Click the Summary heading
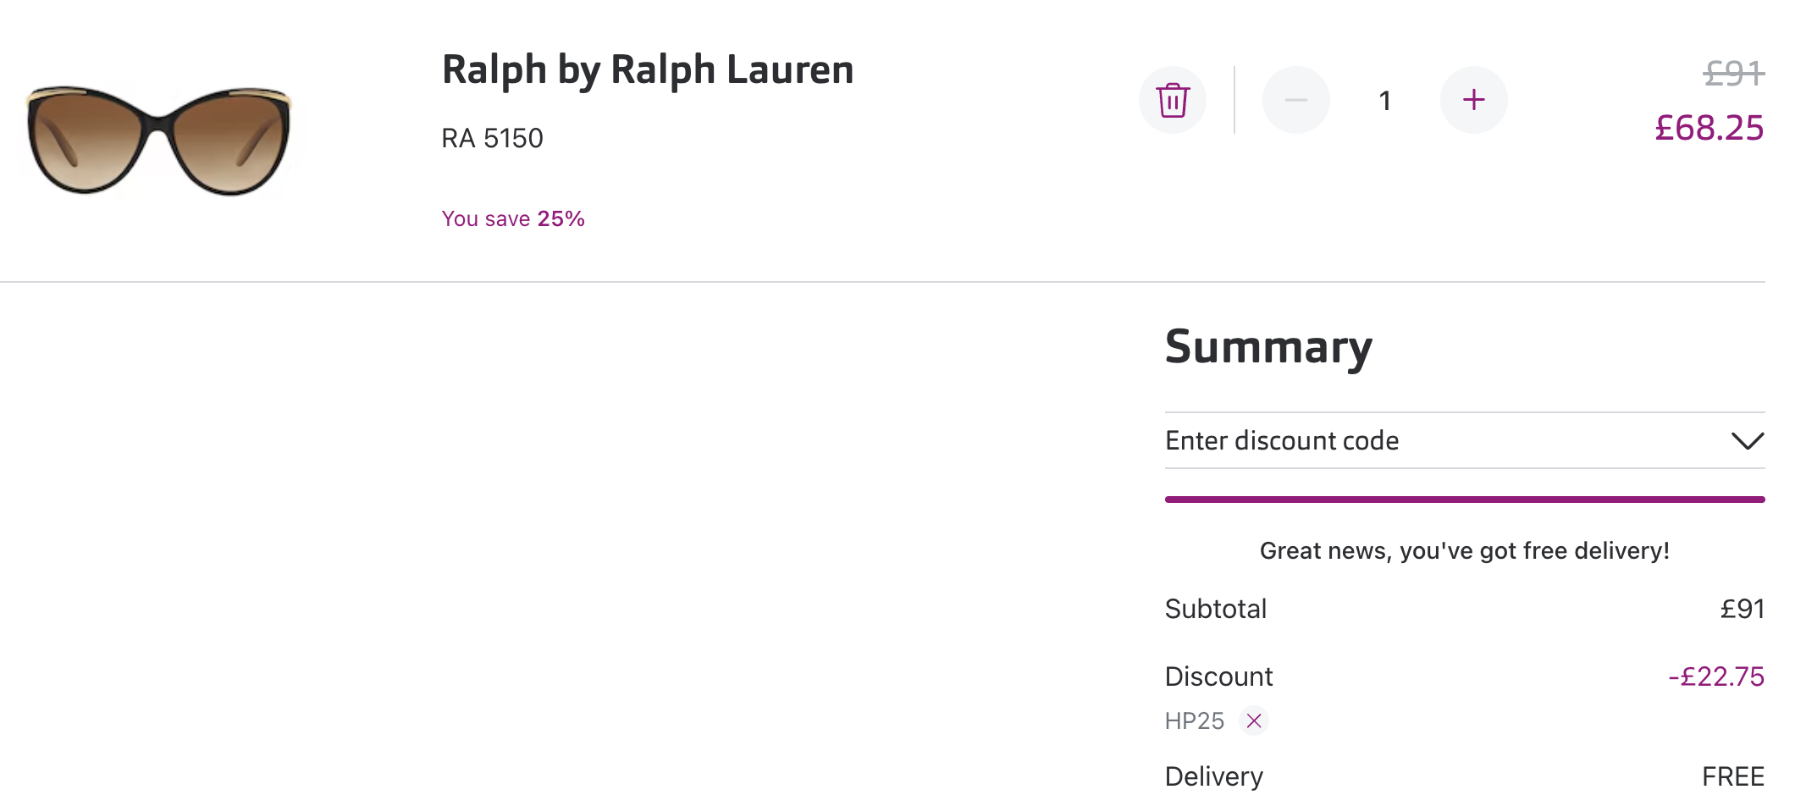The width and height of the screenshot is (1795, 806). (1268, 347)
